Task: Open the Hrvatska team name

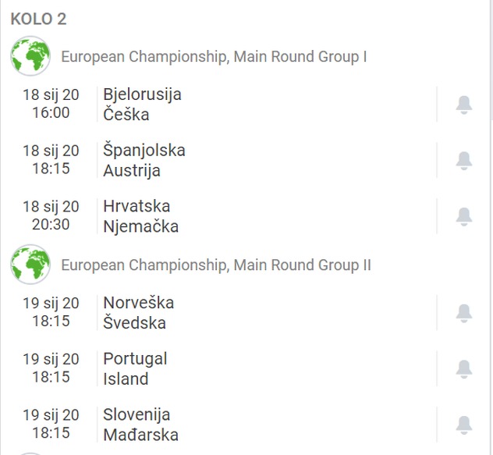Action: (x=137, y=206)
